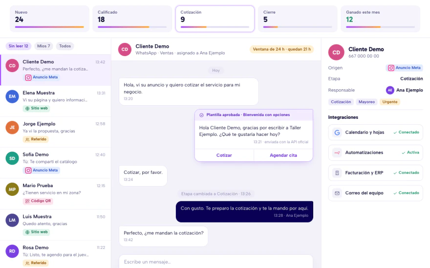This screenshot has width=430, height=268.
Task: Click the Integraciones heading
Action: [343, 117]
